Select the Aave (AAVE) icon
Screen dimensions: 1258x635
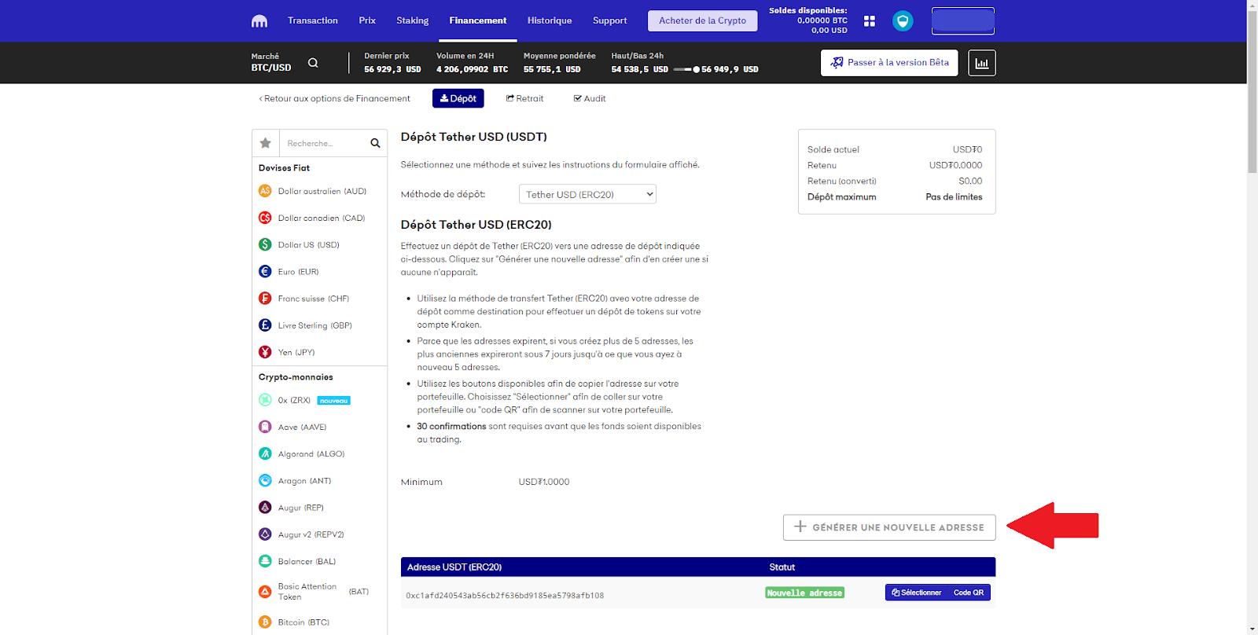265,427
